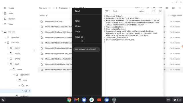This screenshot has height=103, width=183.
Task: Expand the Download tree node arrow
Action: coord(5,37)
